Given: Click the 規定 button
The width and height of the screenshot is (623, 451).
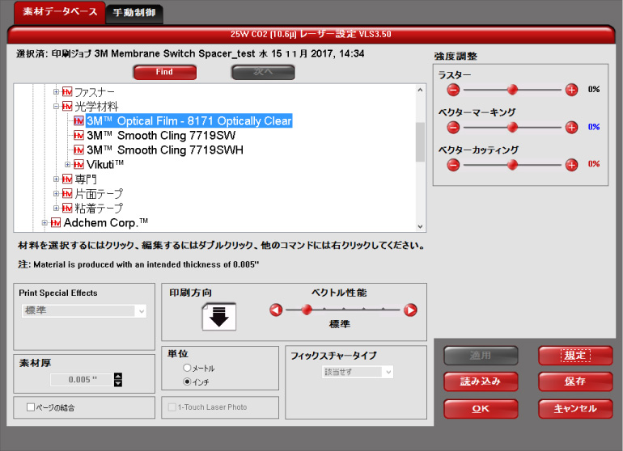Looking at the screenshot, I should click(x=575, y=356).
